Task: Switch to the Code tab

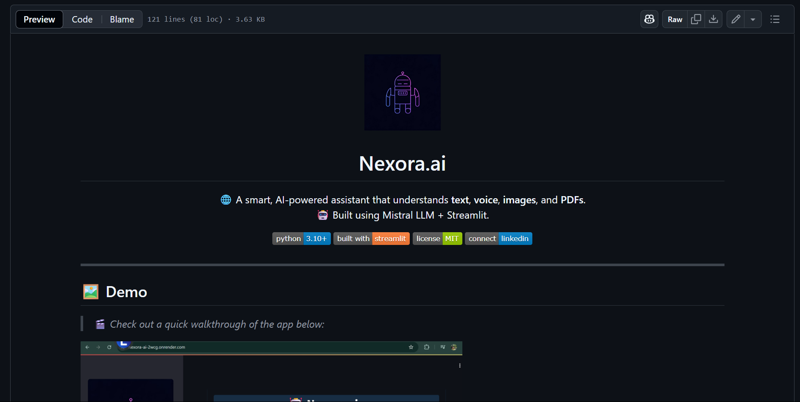Action: pos(82,19)
